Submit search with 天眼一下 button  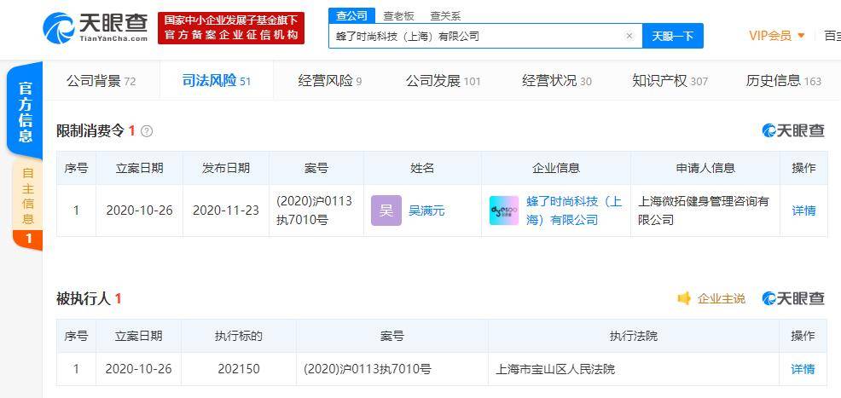tap(673, 36)
